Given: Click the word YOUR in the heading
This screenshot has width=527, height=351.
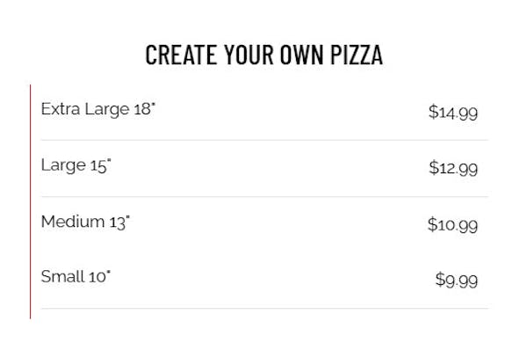Looking at the screenshot, I should tap(249, 55).
